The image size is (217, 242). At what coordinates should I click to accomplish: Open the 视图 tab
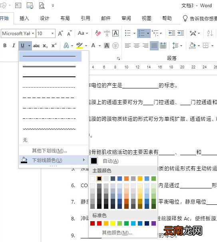tap(147, 18)
